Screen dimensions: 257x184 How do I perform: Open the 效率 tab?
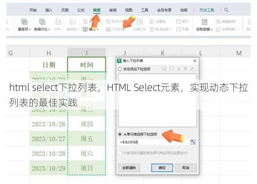pyautogui.click(x=184, y=10)
